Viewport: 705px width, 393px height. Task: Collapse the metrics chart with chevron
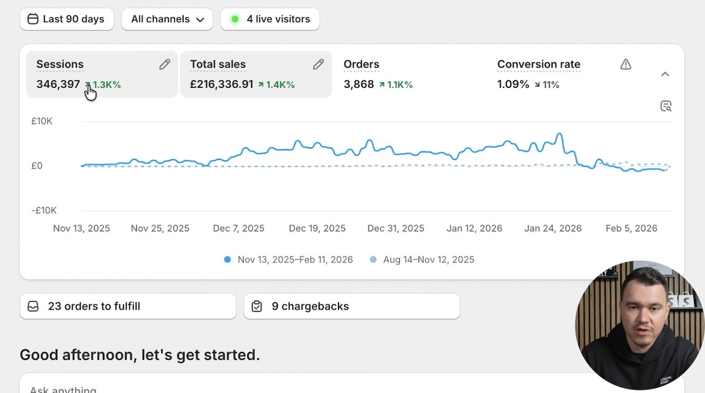(665, 74)
